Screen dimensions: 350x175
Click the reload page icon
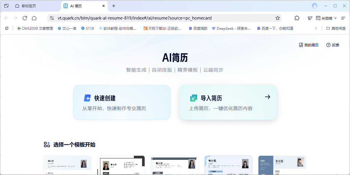tap(25, 18)
